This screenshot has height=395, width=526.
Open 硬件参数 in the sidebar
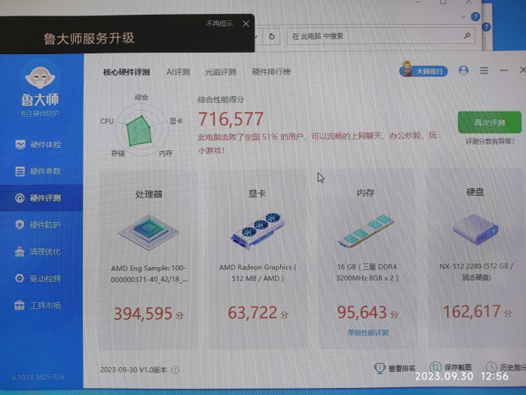coord(38,171)
